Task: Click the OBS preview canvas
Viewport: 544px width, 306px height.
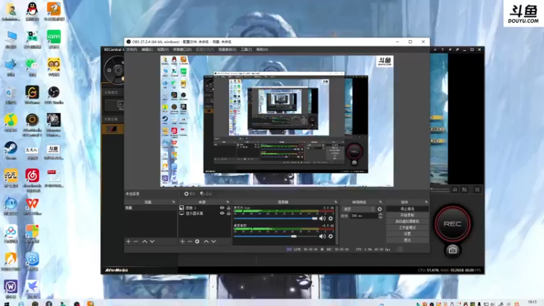Action: click(x=277, y=121)
